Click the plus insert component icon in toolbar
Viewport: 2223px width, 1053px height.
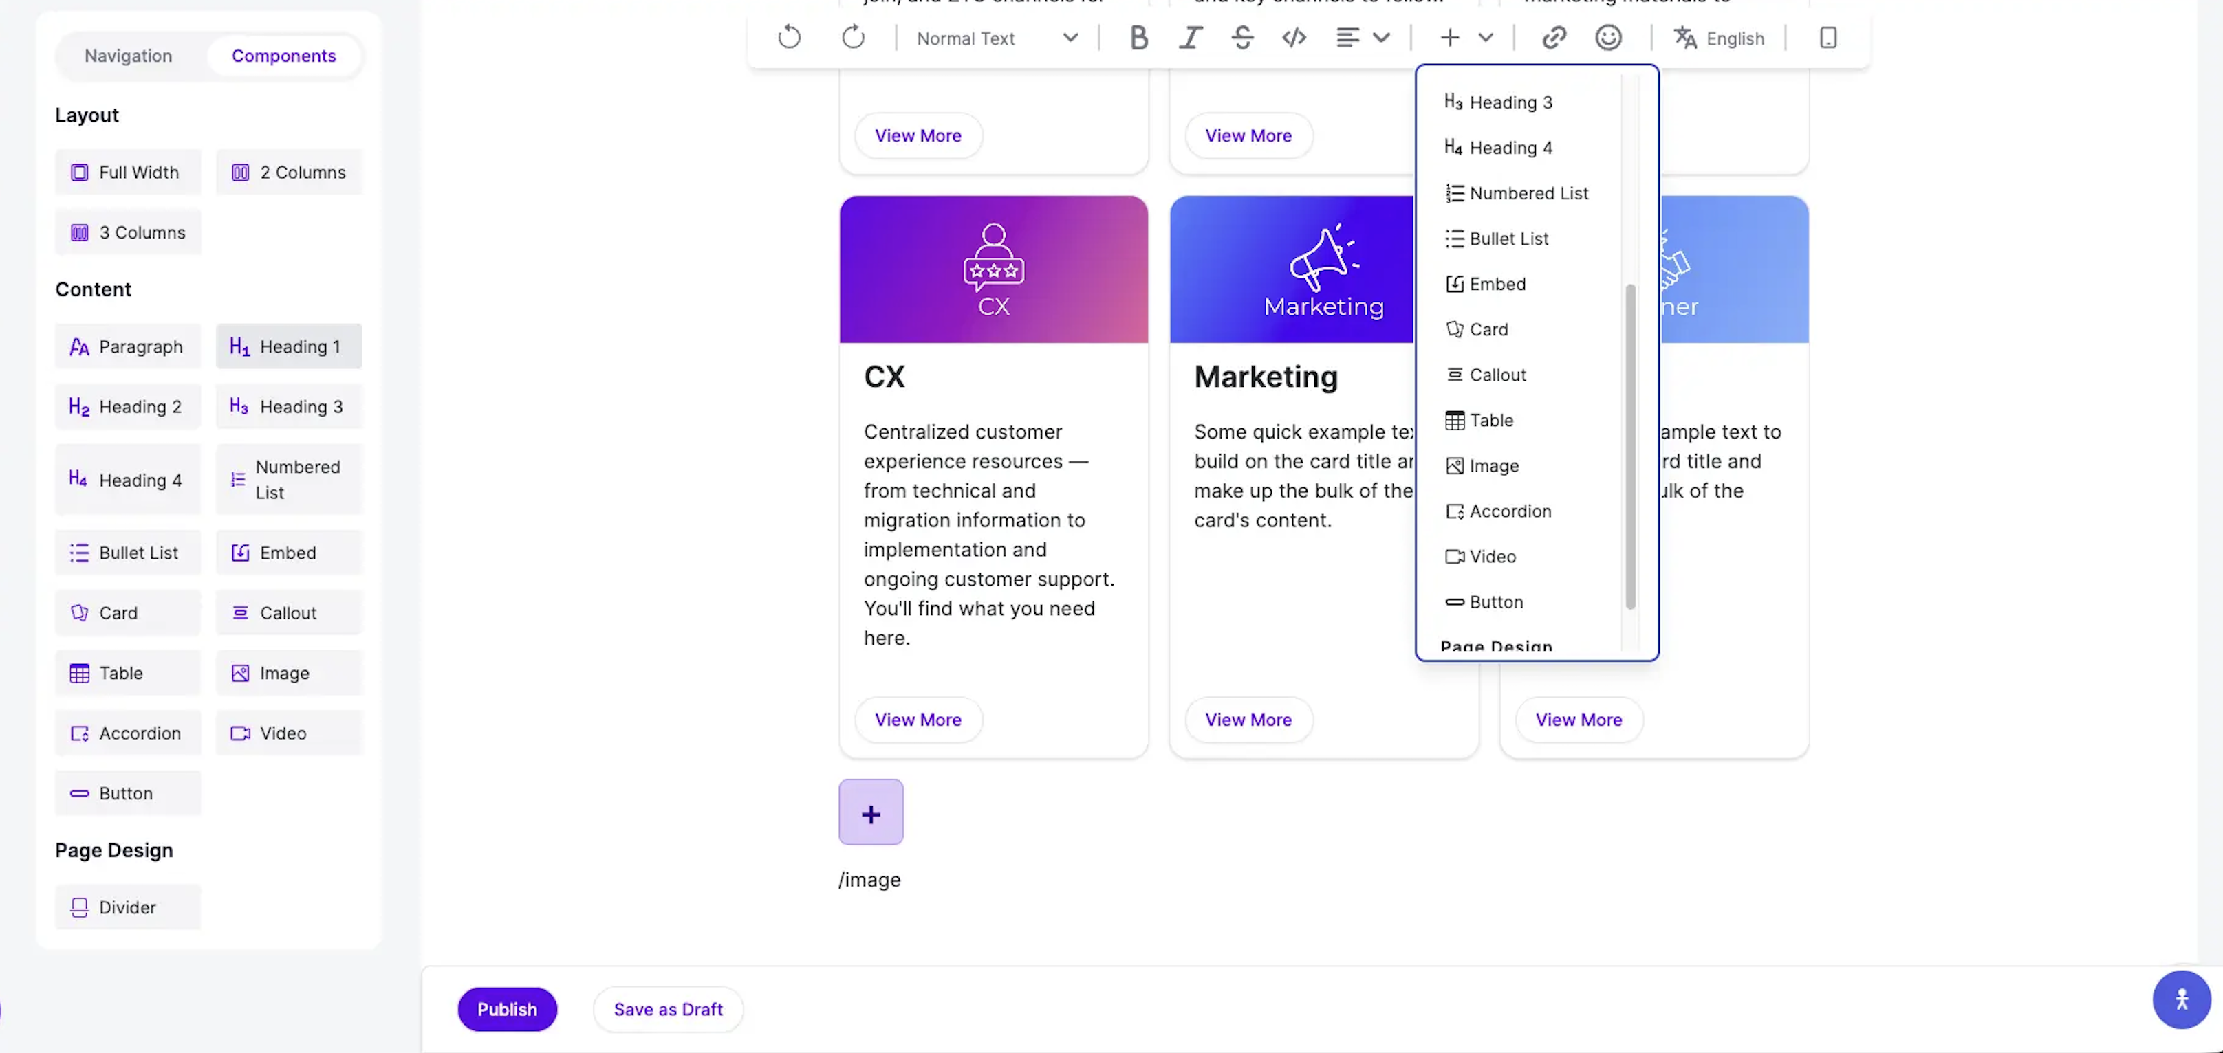(1450, 38)
